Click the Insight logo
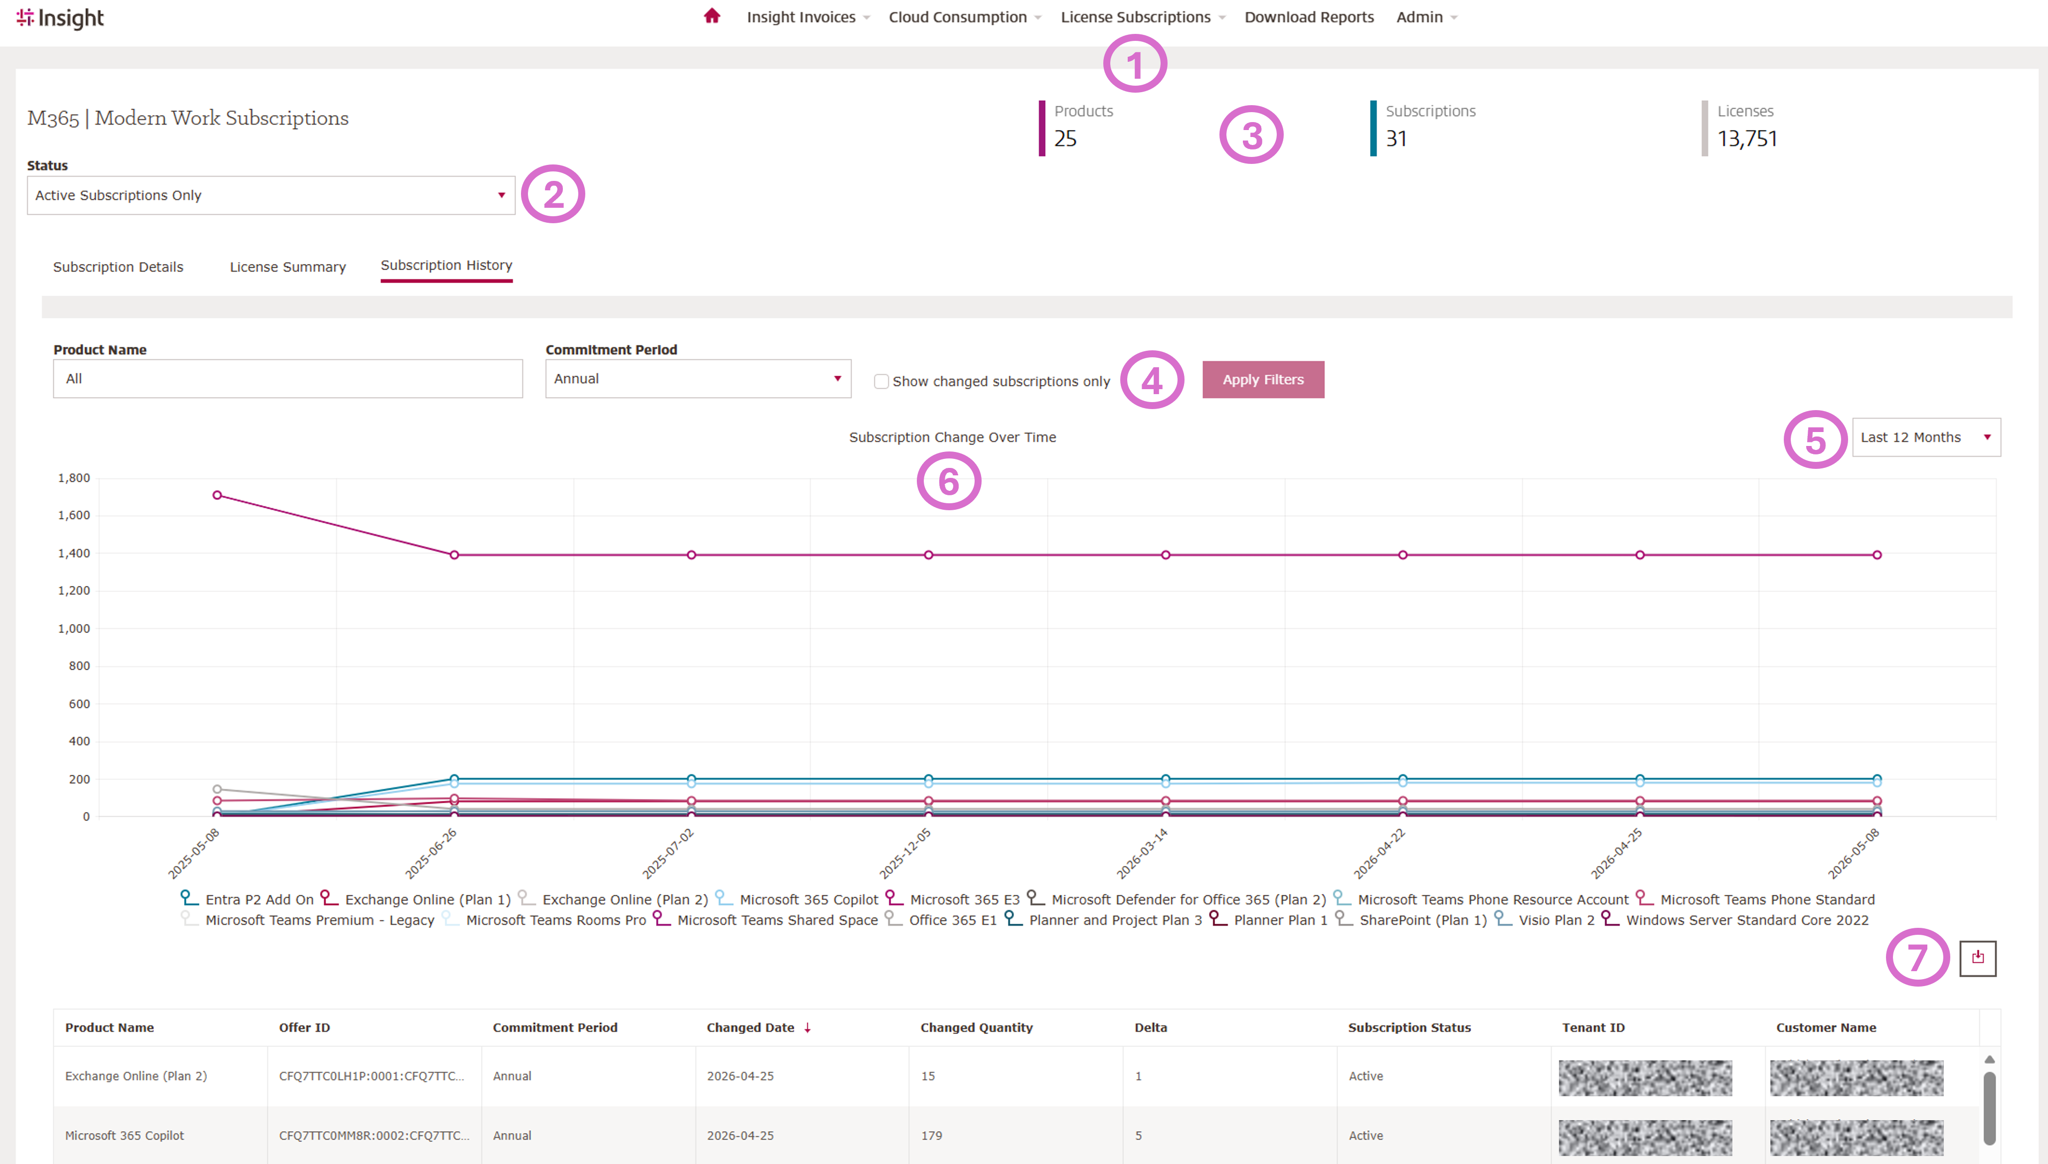Screen dimensions: 2048x1164 [60, 17]
